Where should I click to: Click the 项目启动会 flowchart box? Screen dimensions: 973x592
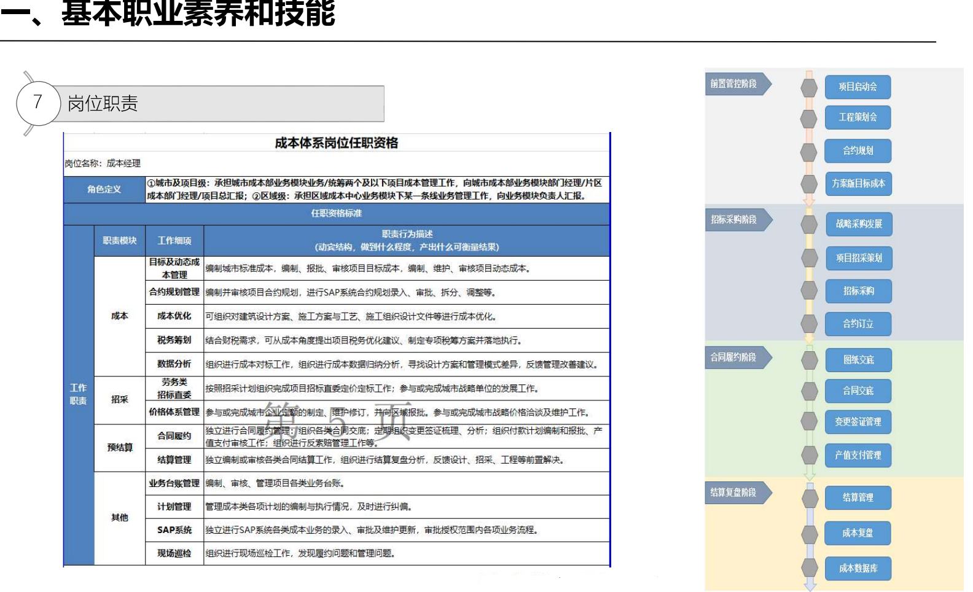click(858, 87)
